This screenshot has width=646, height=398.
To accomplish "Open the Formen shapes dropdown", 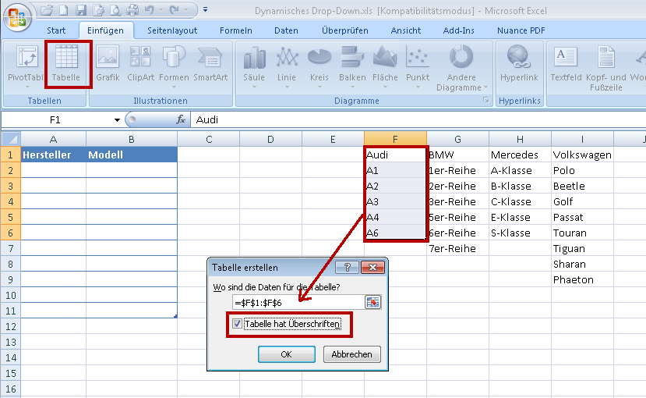I will 174,87.
